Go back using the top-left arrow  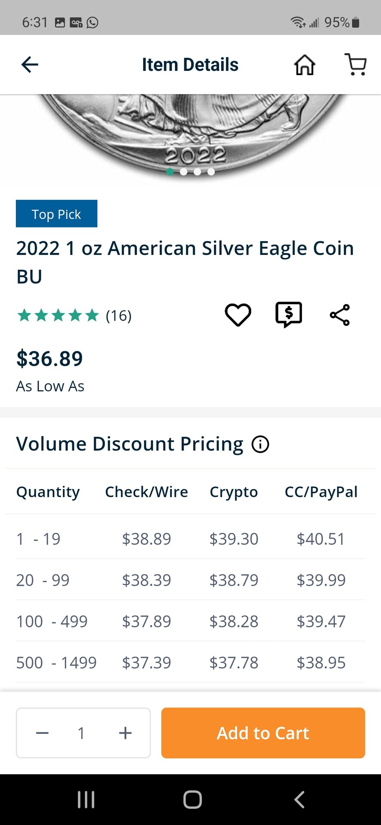coord(30,65)
